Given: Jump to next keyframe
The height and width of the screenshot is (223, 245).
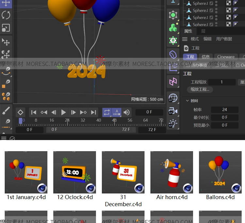Looking at the screenshot, I should tap(83, 112).
